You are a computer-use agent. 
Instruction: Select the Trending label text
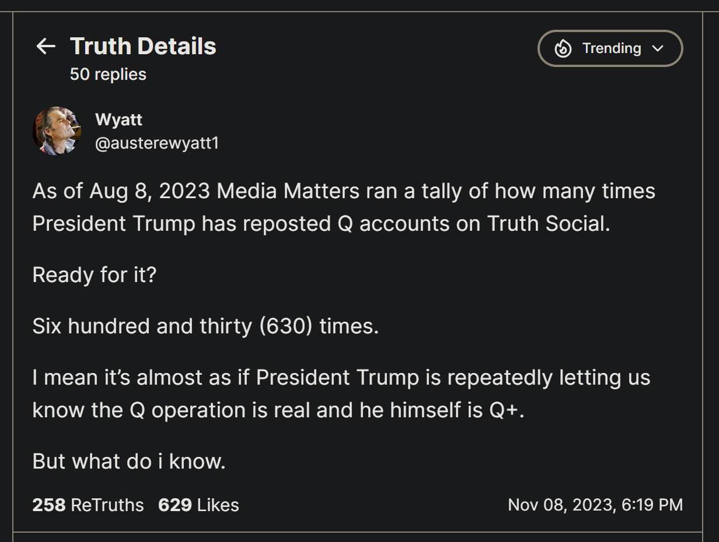tap(611, 48)
